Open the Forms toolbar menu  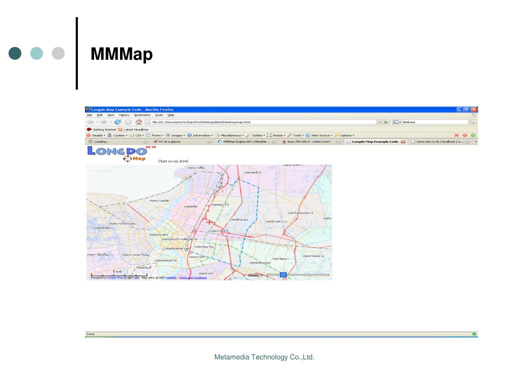pyautogui.click(x=155, y=135)
